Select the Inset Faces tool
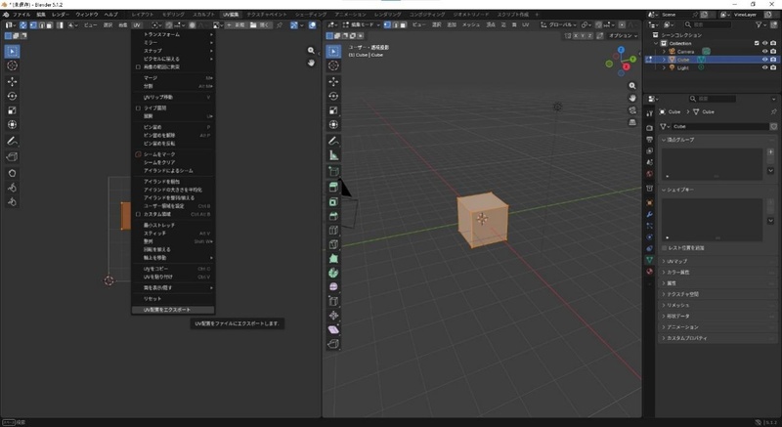This screenshot has width=782, height=427. (x=333, y=201)
